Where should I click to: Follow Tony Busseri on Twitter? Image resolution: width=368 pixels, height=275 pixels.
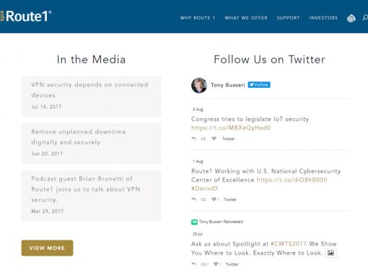click(259, 85)
